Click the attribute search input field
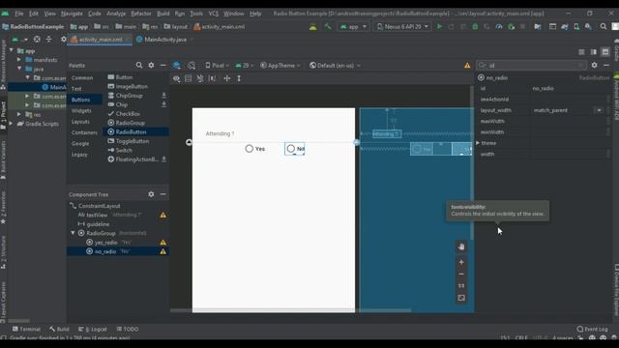The width and height of the screenshot is (619, 348). (x=531, y=66)
